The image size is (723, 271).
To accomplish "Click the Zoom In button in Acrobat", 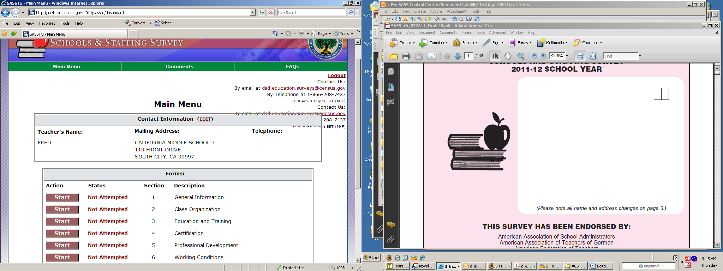I will click(543, 56).
